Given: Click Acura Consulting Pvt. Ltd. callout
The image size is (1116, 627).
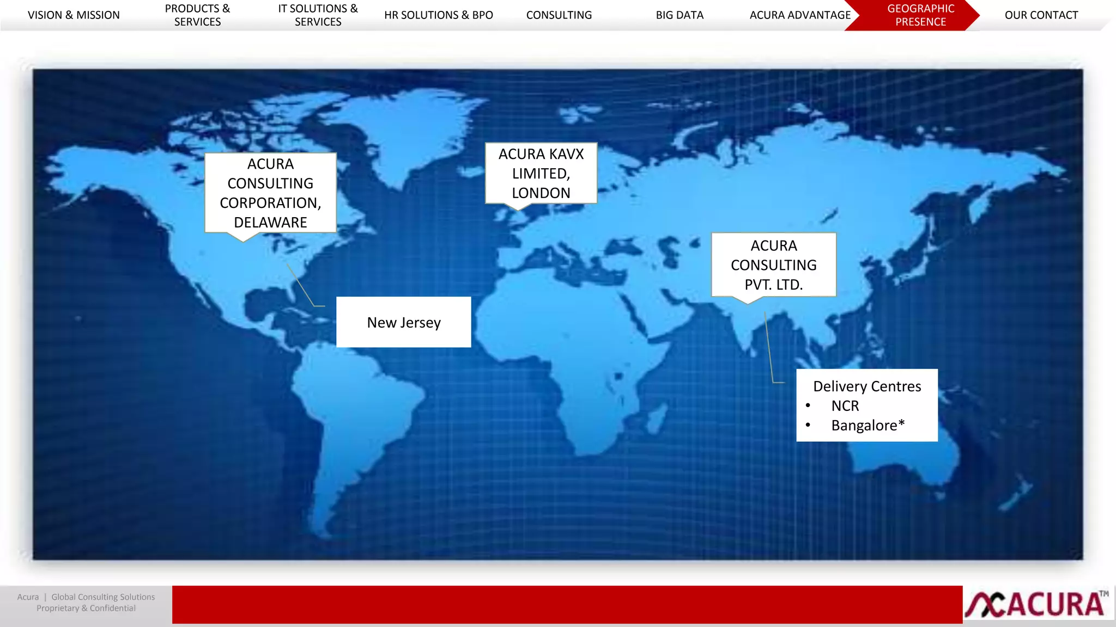Looking at the screenshot, I should (773, 265).
